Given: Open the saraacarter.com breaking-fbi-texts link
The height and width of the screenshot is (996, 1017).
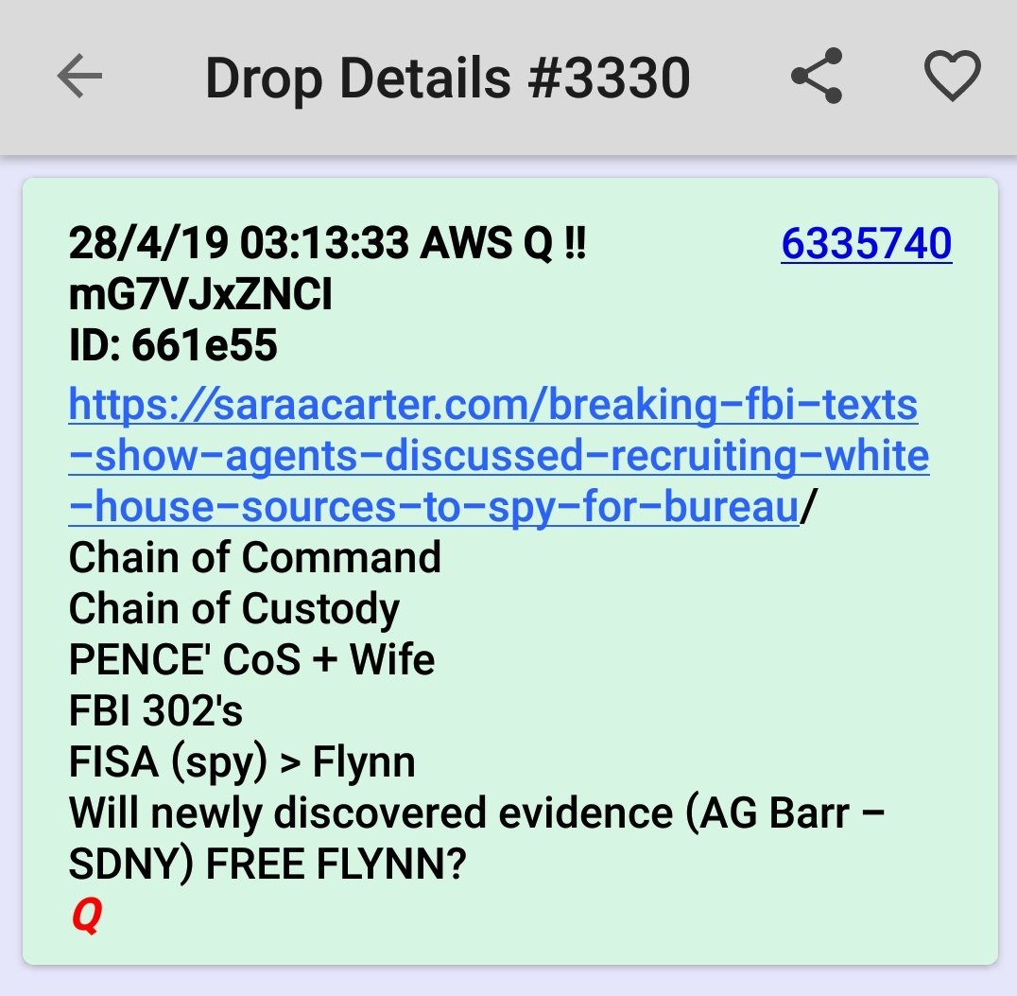Looking at the screenshot, I should [493, 405].
